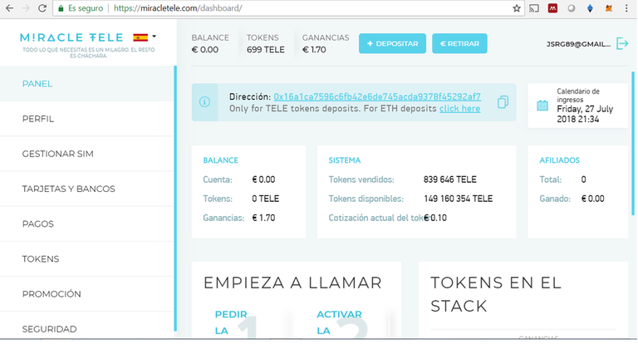Click the calendar icon in Calendario de ingresos
This screenshot has width=638, height=359.
click(x=542, y=106)
